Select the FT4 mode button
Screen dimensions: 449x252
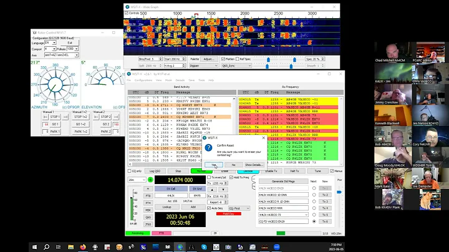point(148,203)
